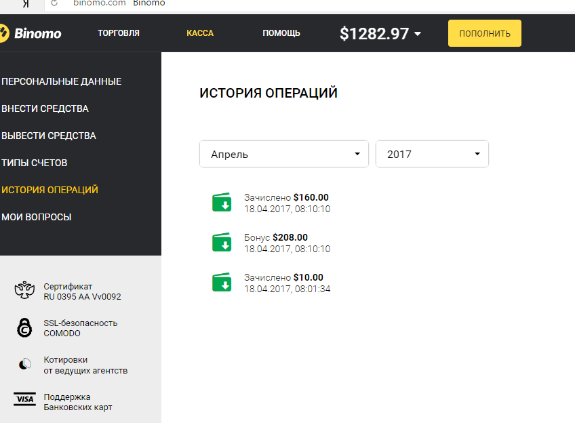575x423 pixels.
Task: Select the Касса tab in header
Action: [200, 33]
